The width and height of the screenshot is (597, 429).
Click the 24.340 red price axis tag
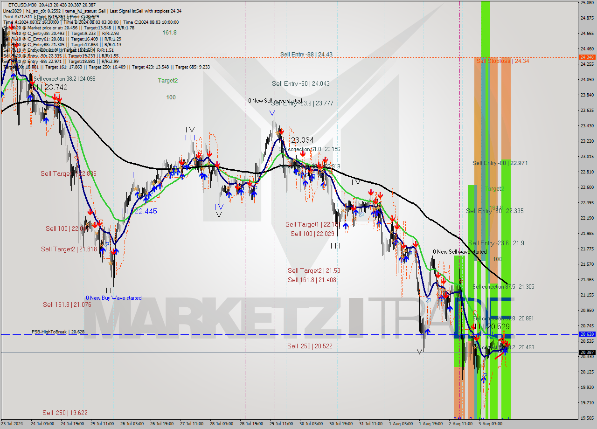[x=587, y=57]
